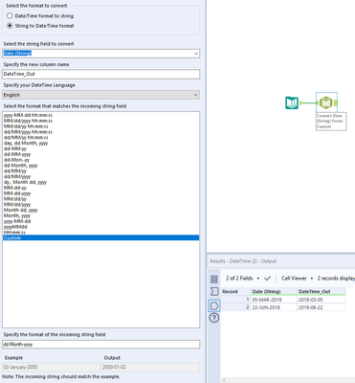This screenshot has width=355, height=383.
Task: Select format dd/MM/yyyy
Action: click(x=100, y=176)
